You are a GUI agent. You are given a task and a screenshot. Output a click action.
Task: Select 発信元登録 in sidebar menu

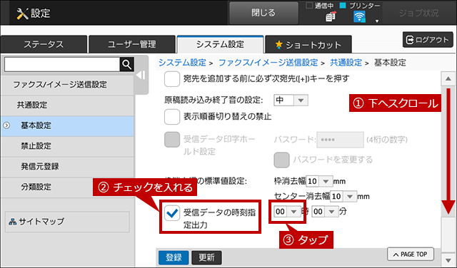point(67,167)
